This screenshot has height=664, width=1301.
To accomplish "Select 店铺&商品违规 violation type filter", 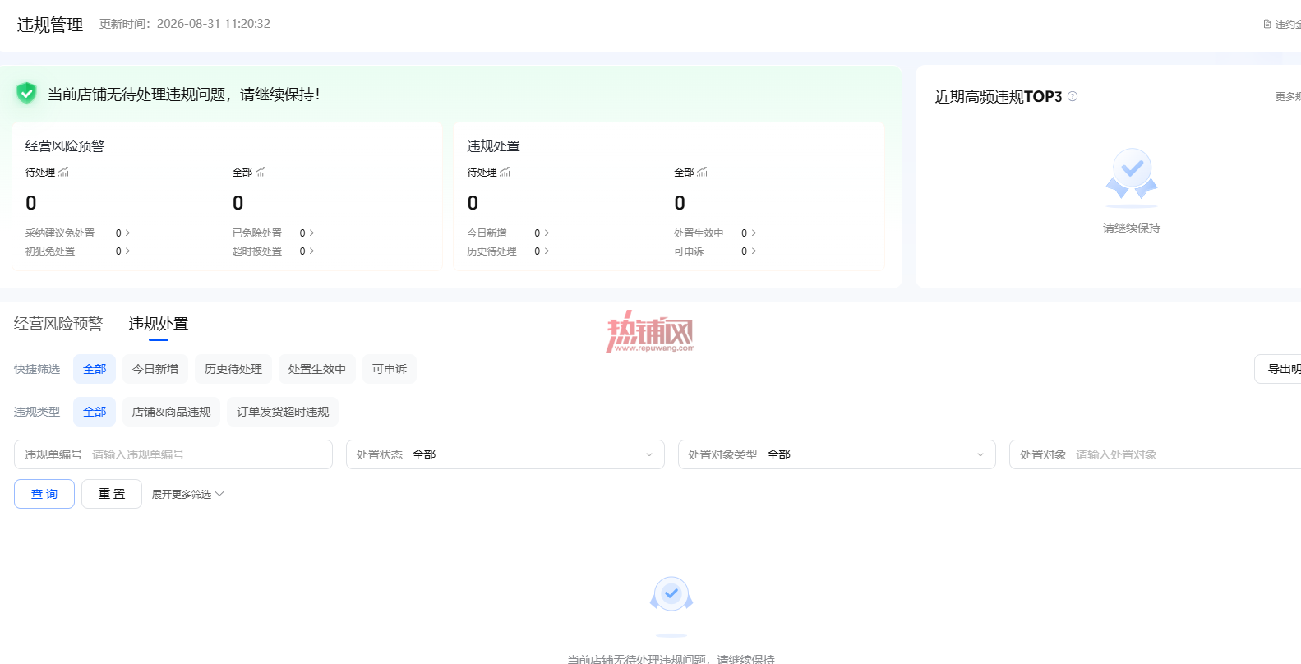I will tap(171, 412).
